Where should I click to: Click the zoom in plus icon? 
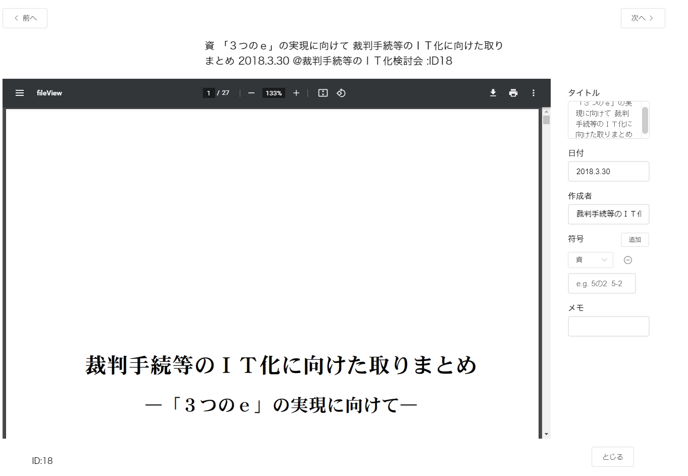pyautogui.click(x=296, y=93)
